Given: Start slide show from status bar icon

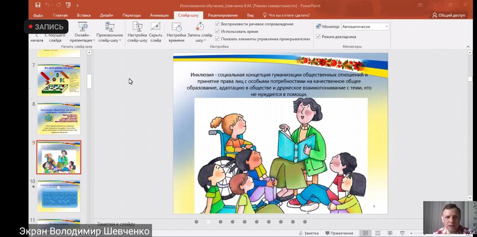Looking at the screenshot, I should tap(402, 233).
